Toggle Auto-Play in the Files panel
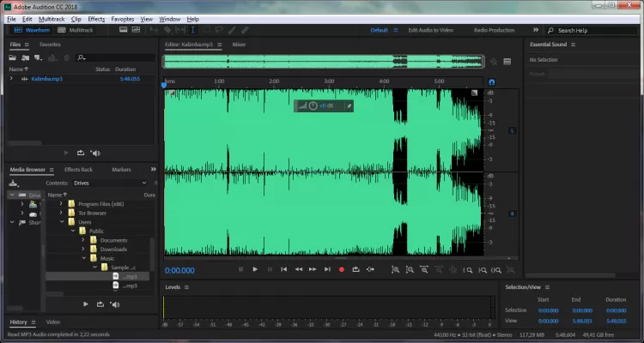Screen dimensions: 644x343 tap(94, 153)
